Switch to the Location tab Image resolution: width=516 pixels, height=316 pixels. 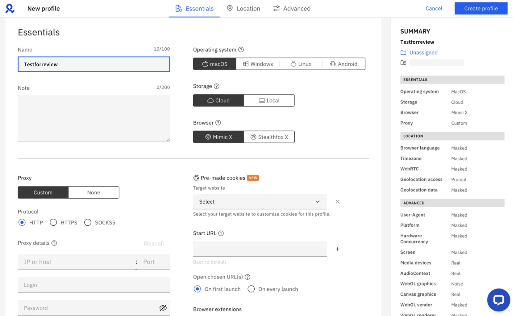pyautogui.click(x=243, y=8)
